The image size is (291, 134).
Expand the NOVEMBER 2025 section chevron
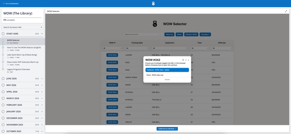point(42,125)
